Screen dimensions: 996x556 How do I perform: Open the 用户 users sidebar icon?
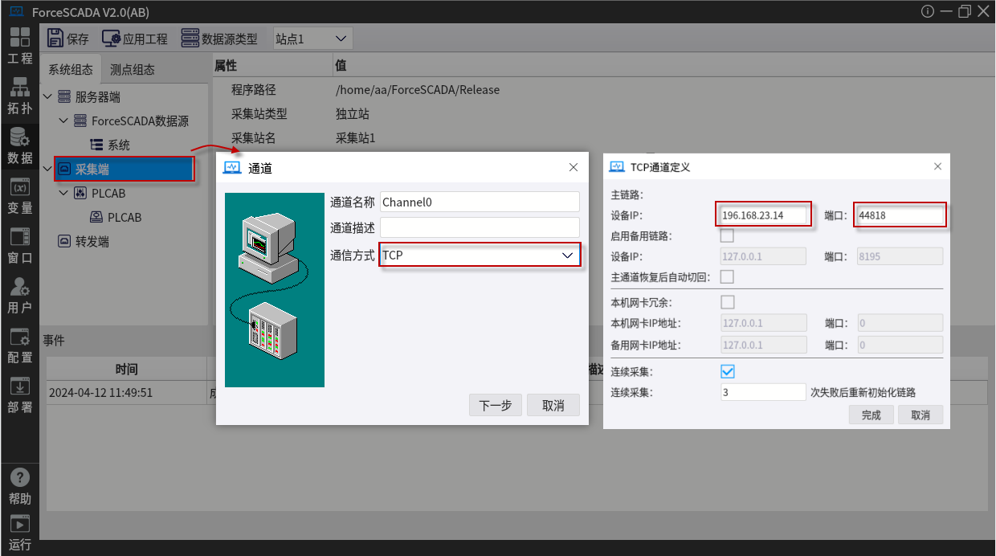[19, 295]
